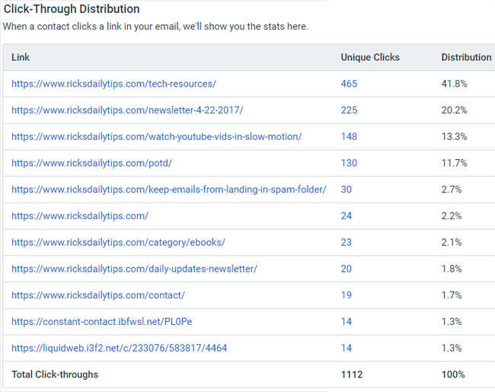
Task: Click the 30 unique clicks number
Action: [346, 190]
